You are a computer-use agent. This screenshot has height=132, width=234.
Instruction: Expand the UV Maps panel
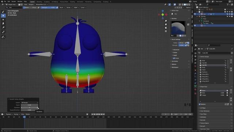coord(203,108)
